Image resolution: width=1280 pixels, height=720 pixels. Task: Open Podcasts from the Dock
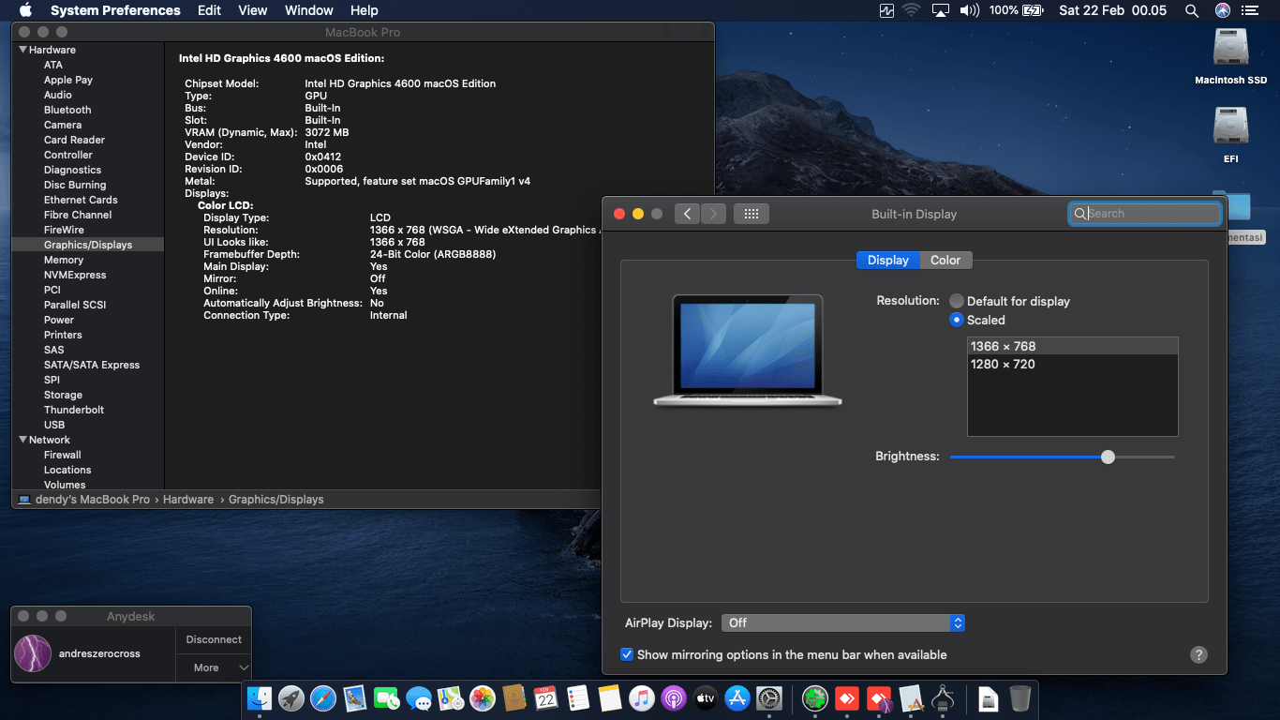[673, 697]
